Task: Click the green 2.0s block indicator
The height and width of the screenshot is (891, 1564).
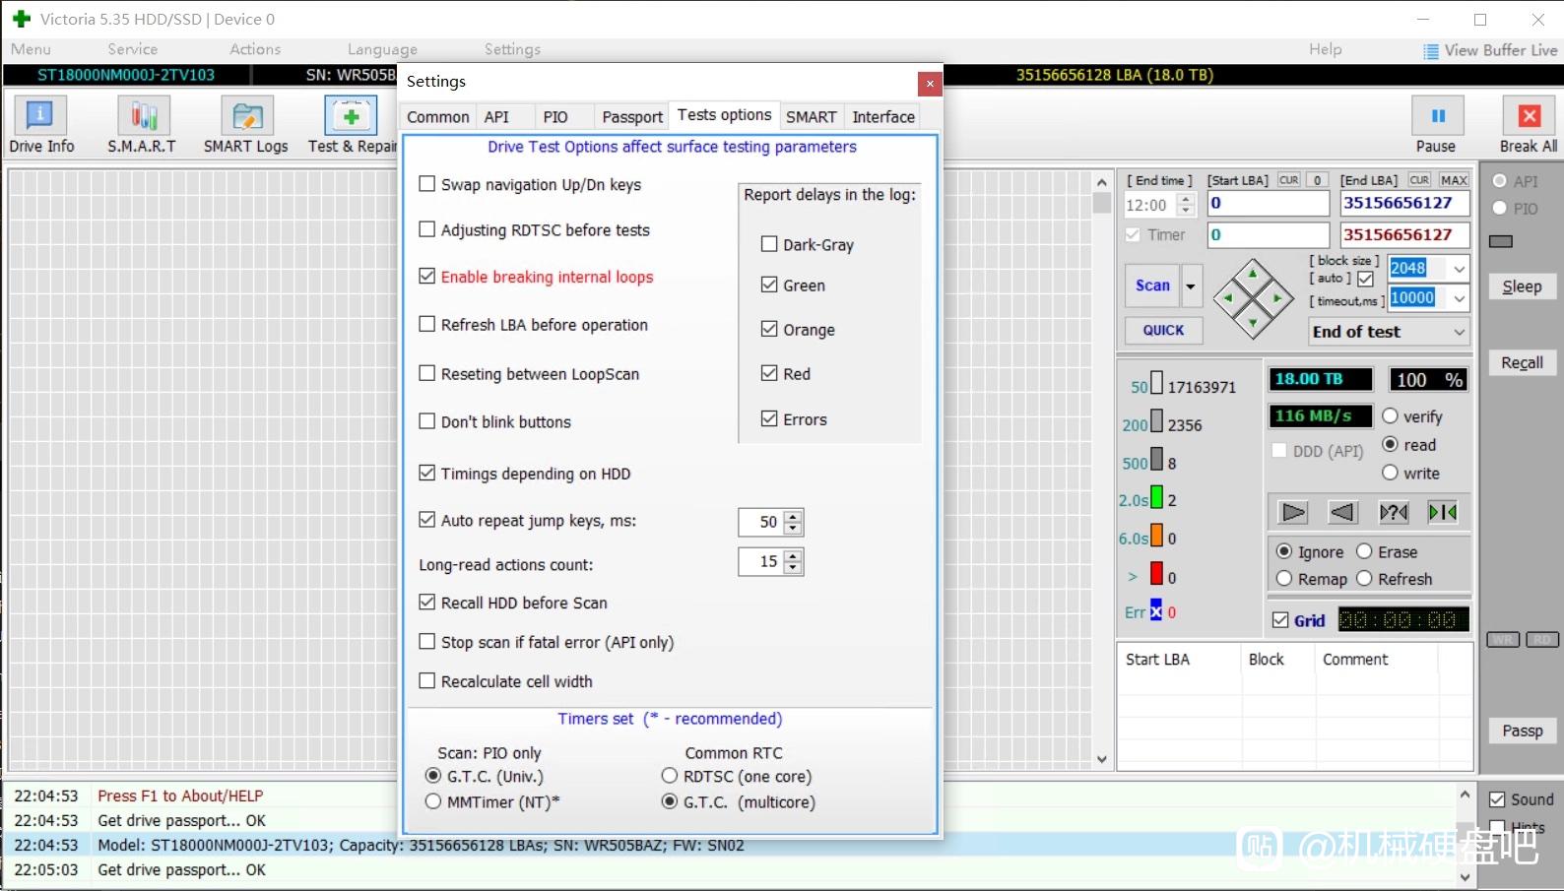Action: [x=1157, y=498]
